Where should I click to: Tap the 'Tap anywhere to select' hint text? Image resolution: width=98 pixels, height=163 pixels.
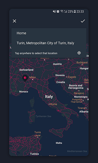(36, 53)
